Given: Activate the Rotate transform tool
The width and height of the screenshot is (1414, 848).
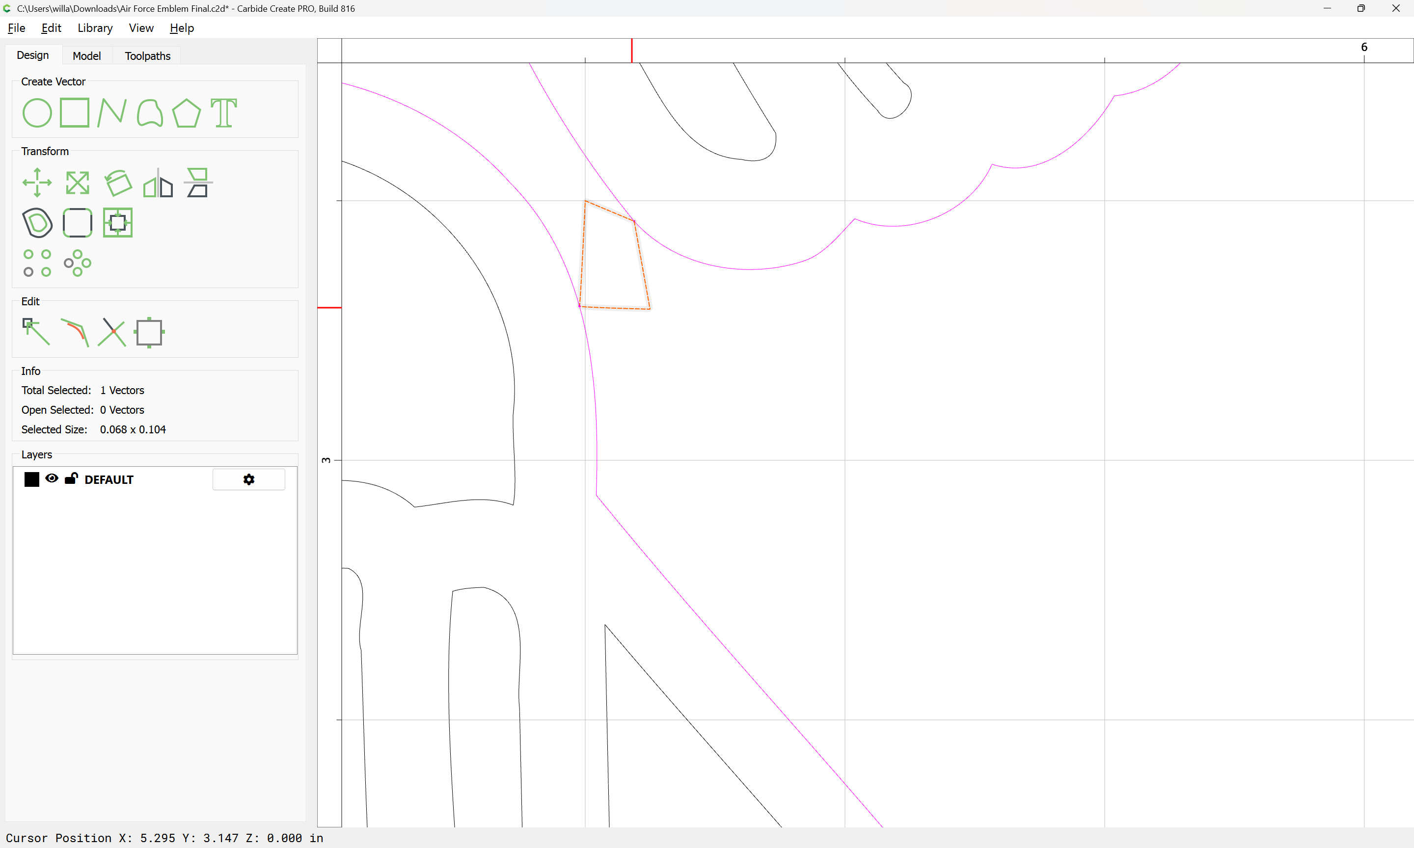Looking at the screenshot, I should click(118, 183).
